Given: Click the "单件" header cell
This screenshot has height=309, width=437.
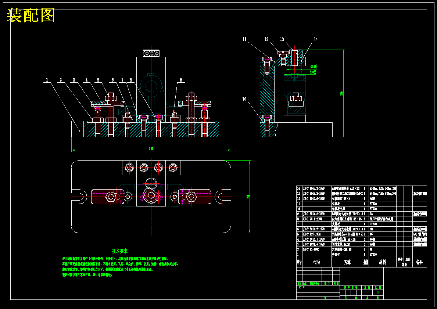Looking at the screenshot, I should pos(400,260).
